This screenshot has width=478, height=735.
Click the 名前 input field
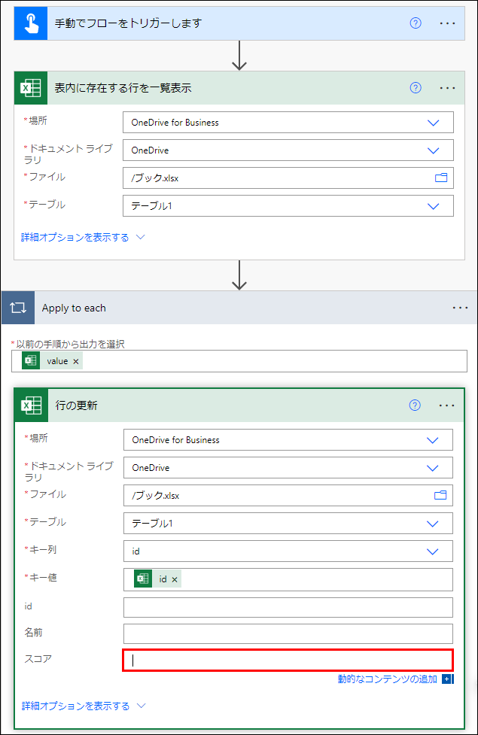click(288, 633)
